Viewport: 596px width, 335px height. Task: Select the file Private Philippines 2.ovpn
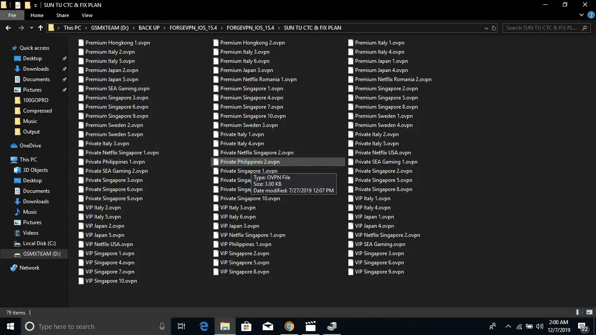pos(278,162)
